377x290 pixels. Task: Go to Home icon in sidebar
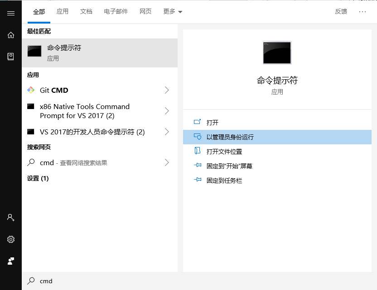(11, 35)
